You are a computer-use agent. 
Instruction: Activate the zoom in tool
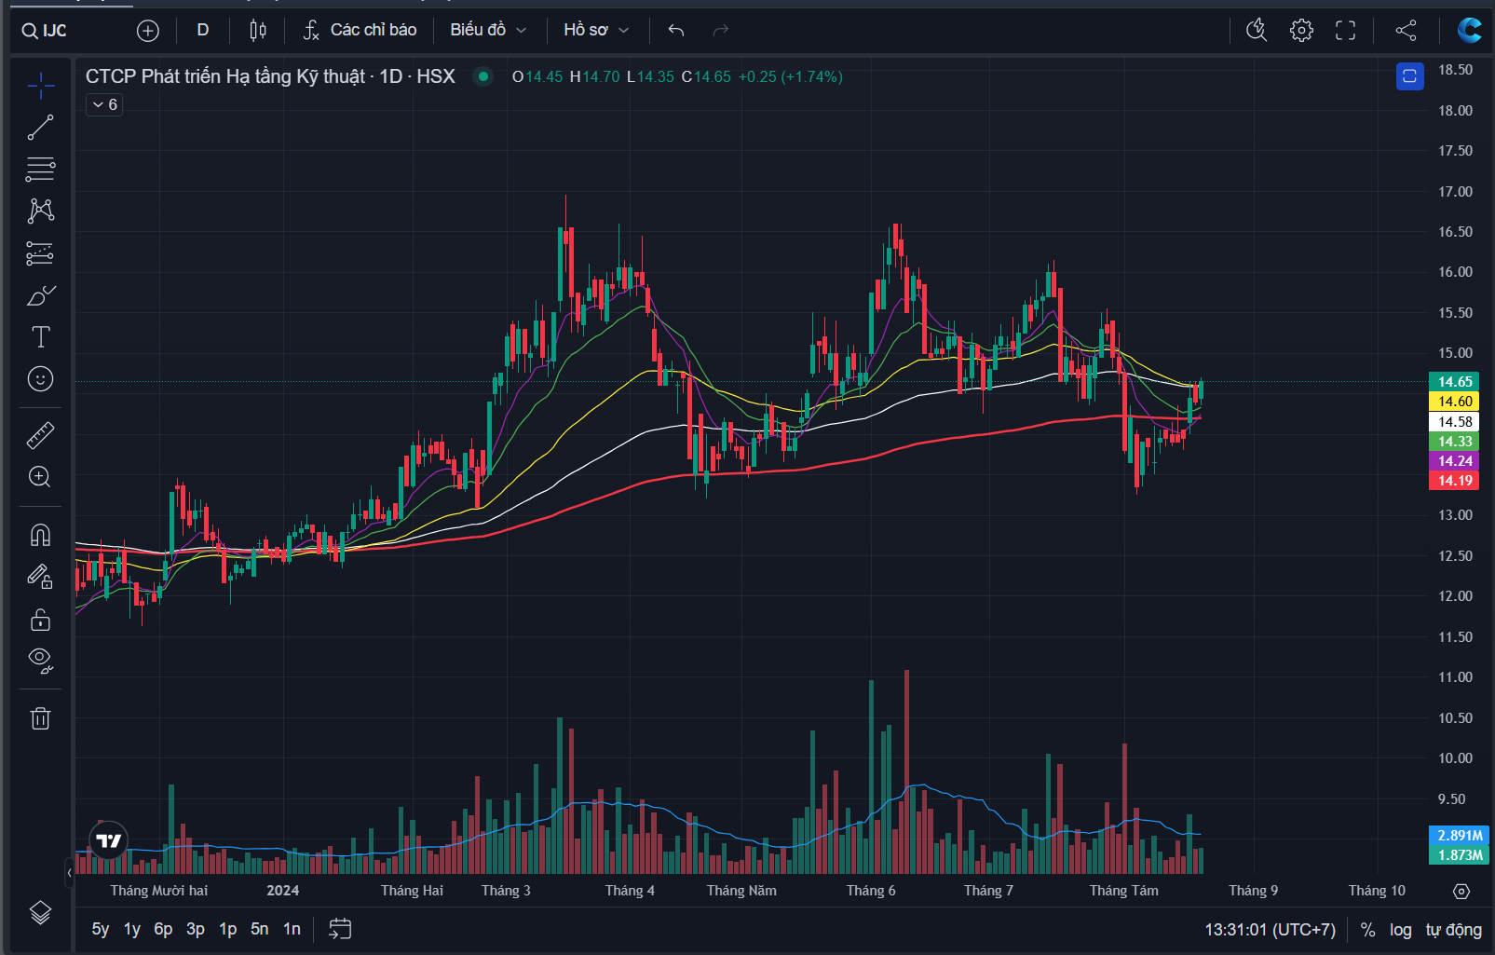pyautogui.click(x=40, y=477)
